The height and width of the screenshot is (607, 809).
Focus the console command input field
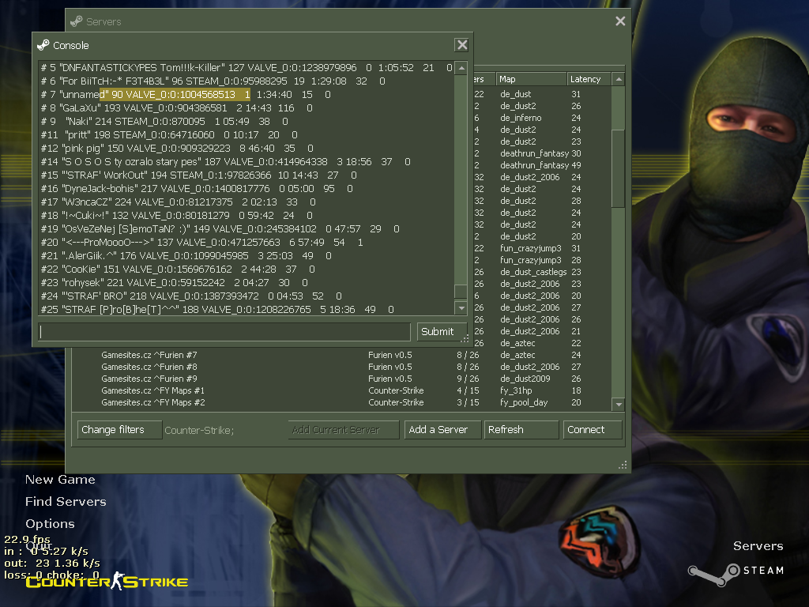point(224,331)
